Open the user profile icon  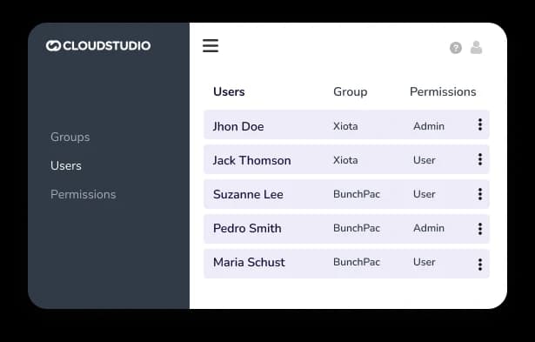tap(477, 48)
